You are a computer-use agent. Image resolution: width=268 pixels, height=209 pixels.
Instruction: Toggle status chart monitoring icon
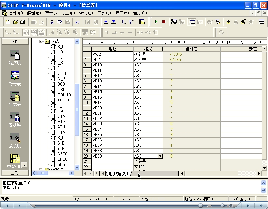coord(192,22)
